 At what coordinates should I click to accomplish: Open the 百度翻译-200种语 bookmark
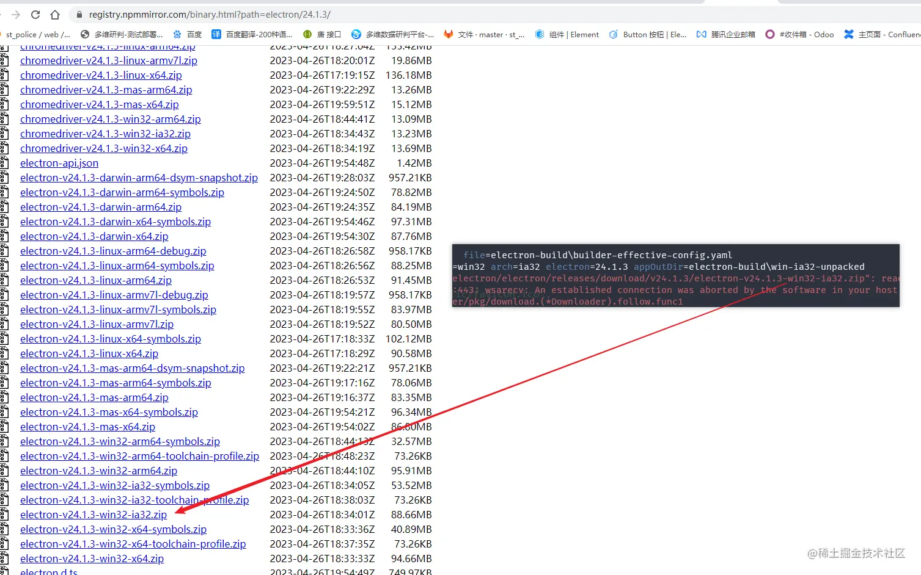point(252,35)
